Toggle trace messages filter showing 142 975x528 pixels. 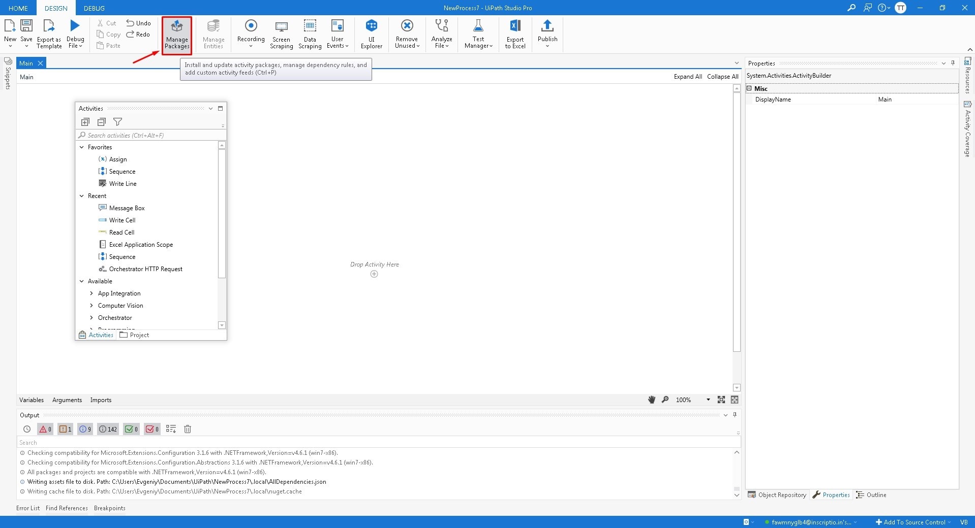click(108, 429)
